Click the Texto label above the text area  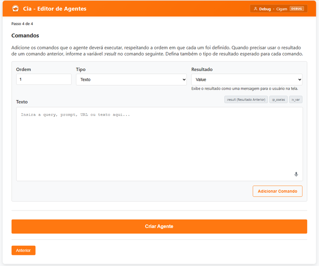(x=22, y=102)
